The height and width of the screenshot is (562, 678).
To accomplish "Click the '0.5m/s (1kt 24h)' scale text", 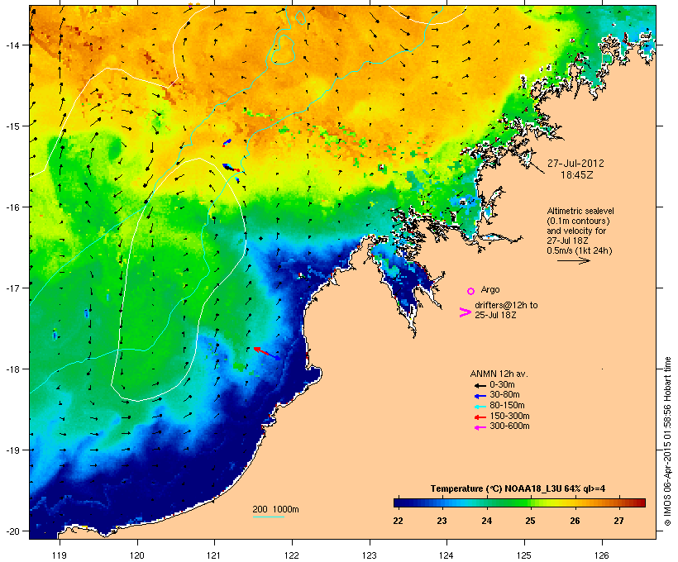I will [580, 250].
